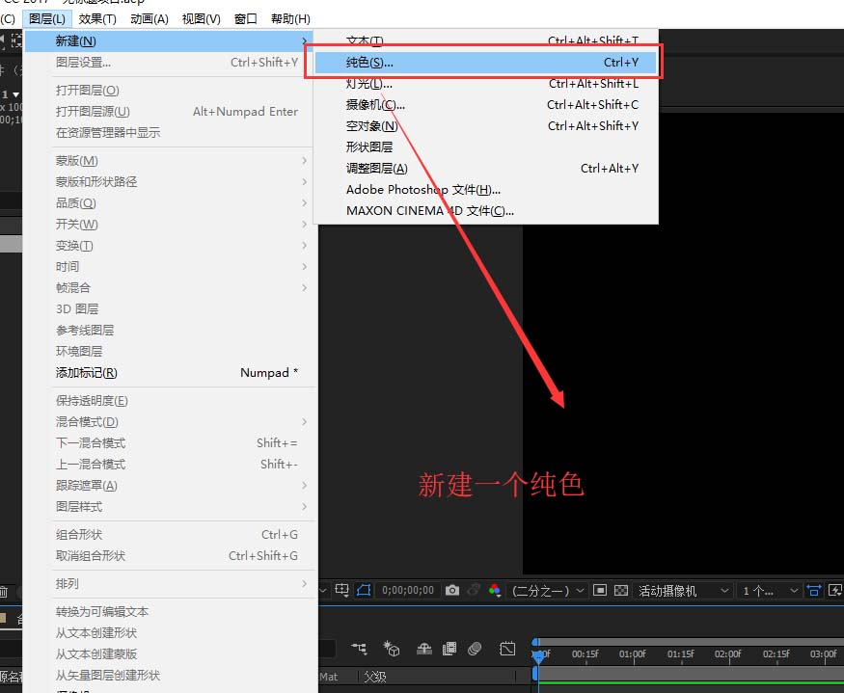Toggle the transparency grid

tap(620, 590)
